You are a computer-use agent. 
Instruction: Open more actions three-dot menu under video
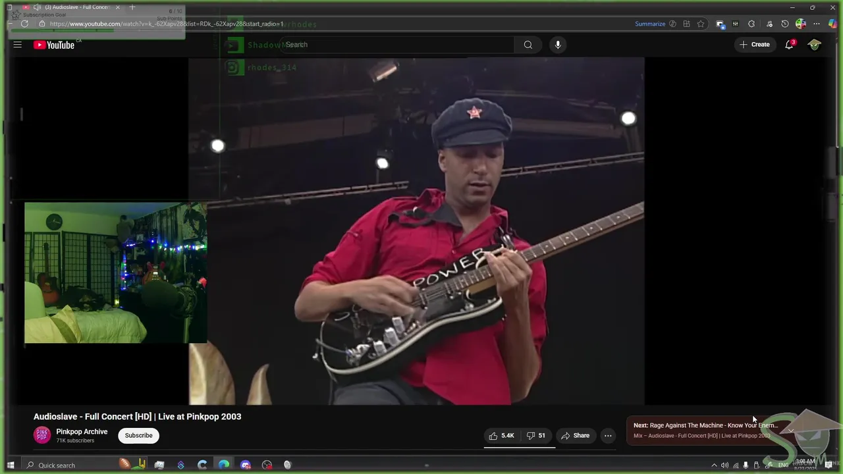tap(608, 435)
